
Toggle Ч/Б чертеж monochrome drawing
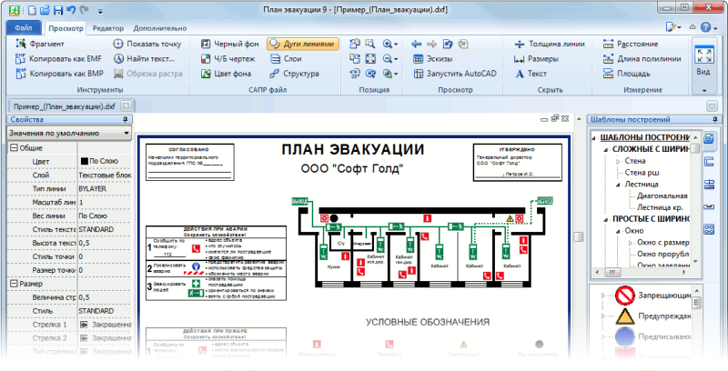pyautogui.click(x=227, y=58)
